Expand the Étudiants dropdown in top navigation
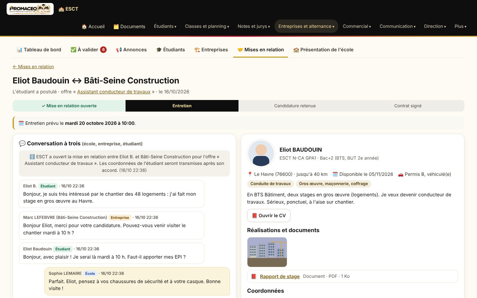The image size is (477, 298). (165, 26)
